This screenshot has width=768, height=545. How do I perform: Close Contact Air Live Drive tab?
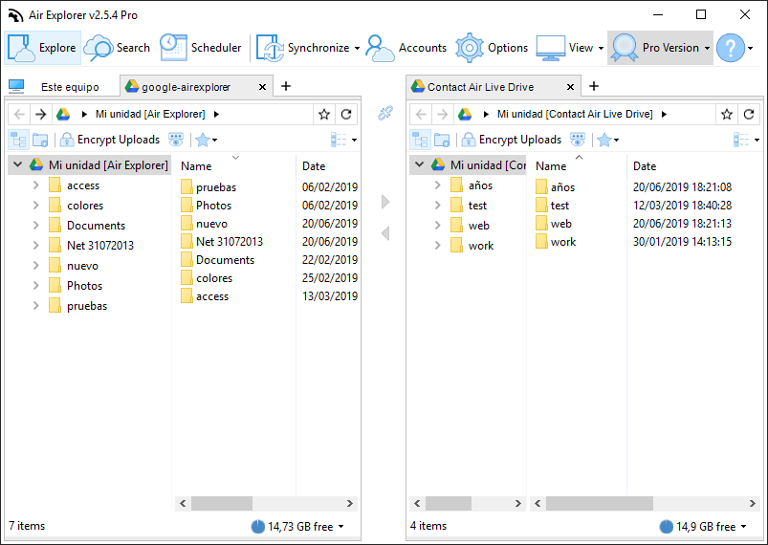[x=571, y=87]
